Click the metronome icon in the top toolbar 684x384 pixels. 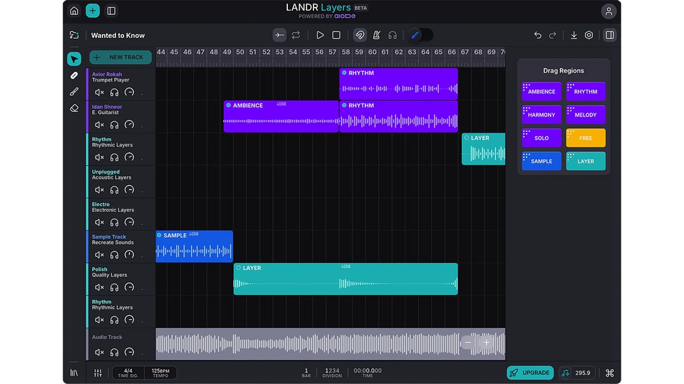[x=376, y=35]
